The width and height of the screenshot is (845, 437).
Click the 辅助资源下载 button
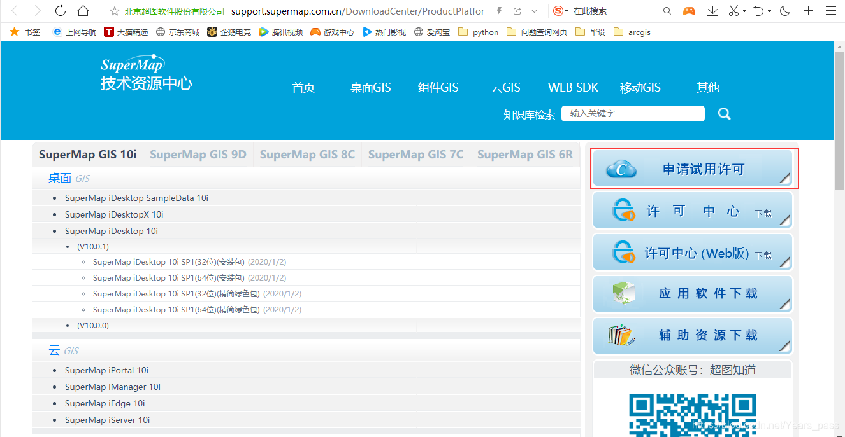tap(693, 335)
